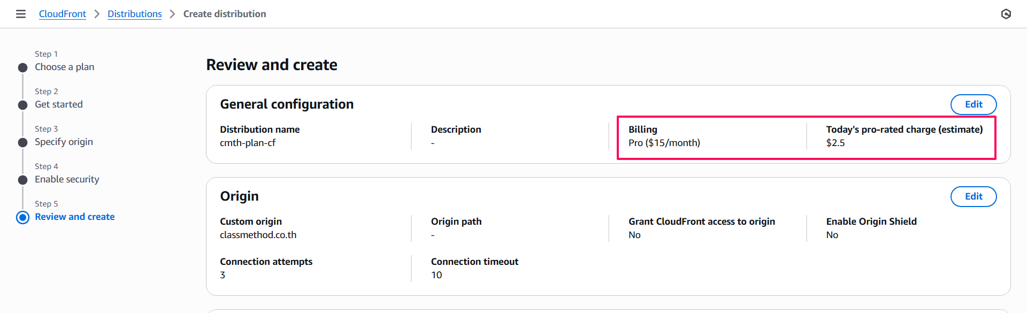This screenshot has height=313, width=1027.
Task: Click the custom origin classmethod.co.th value
Action: pyautogui.click(x=258, y=235)
